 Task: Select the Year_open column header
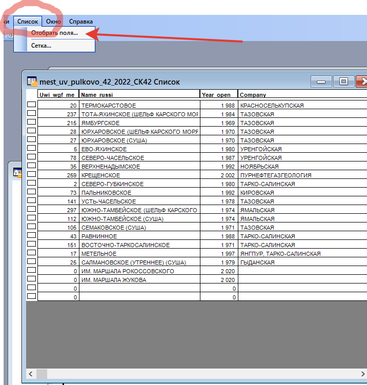tap(219, 94)
